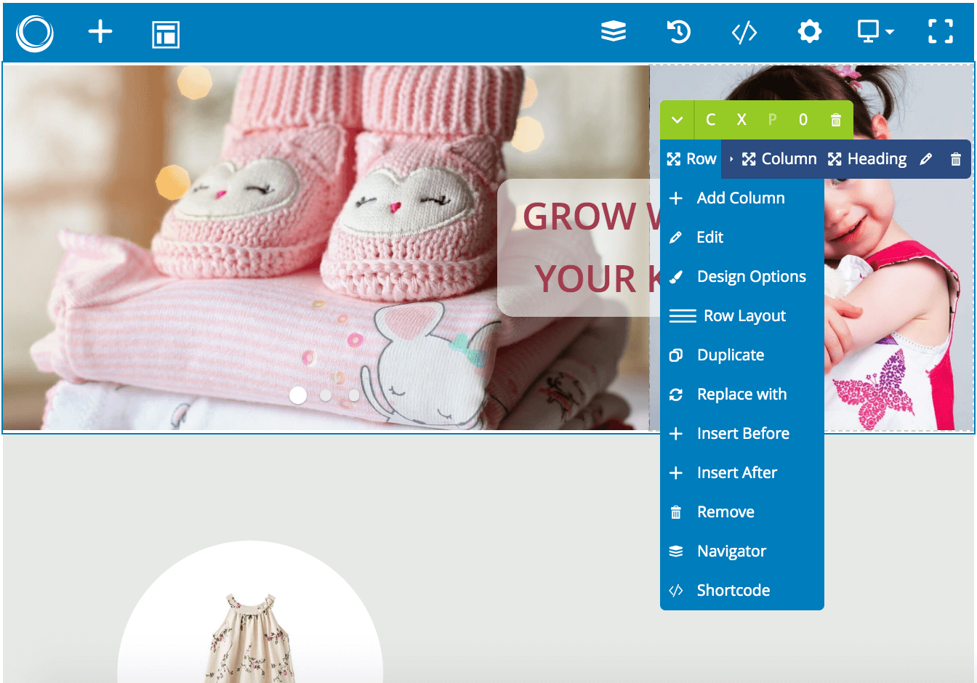The image size is (977, 683).
Task: Choose Shortcode from the row menu
Action: click(x=733, y=590)
